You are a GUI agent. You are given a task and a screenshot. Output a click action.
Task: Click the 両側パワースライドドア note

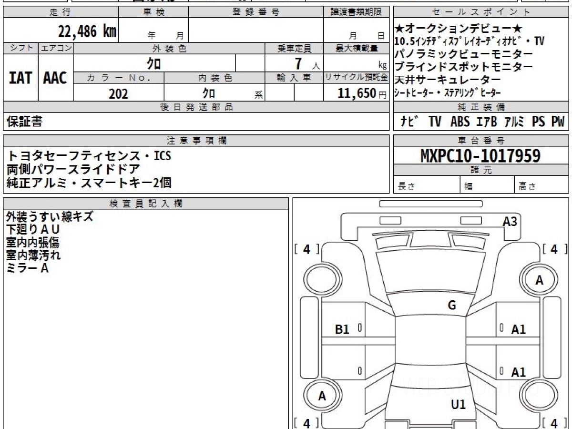click(x=73, y=169)
